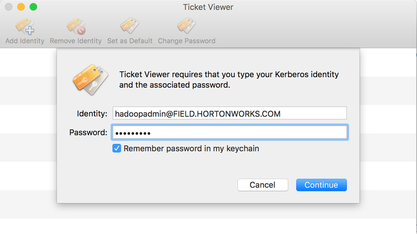Click the "Remember password in my keychain" text
The height and width of the screenshot is (234, 417).
pyautogui.click(x=191, y=148)
